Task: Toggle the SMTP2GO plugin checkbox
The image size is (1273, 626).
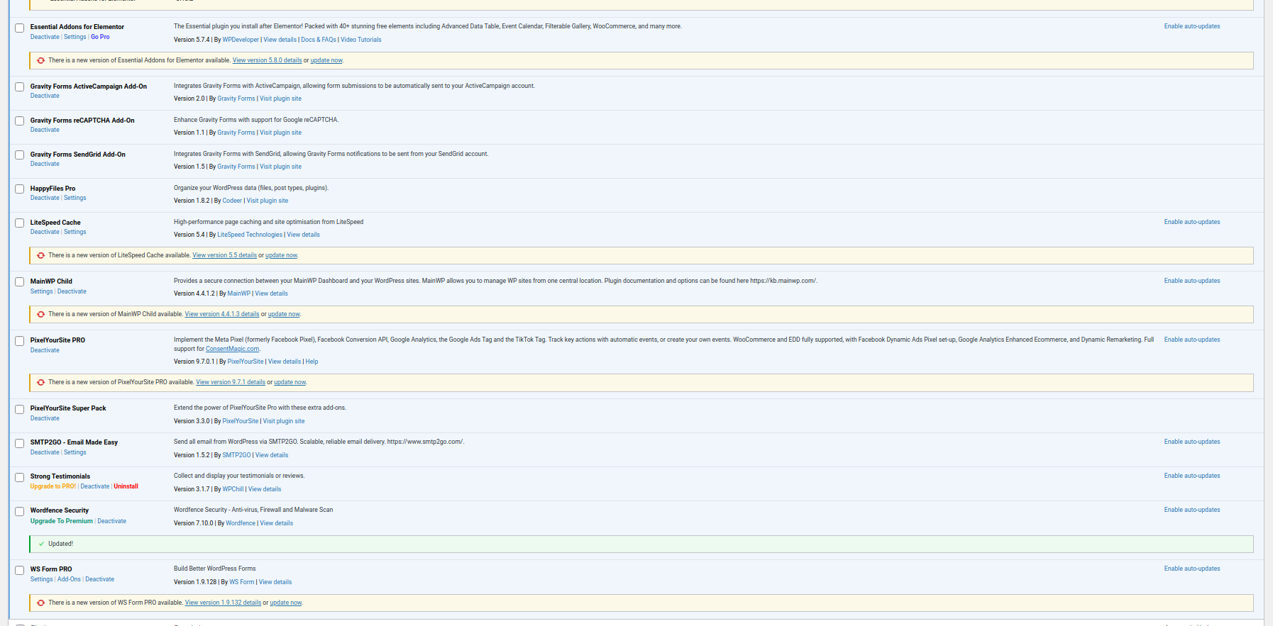Action: (x=20, y=443)
